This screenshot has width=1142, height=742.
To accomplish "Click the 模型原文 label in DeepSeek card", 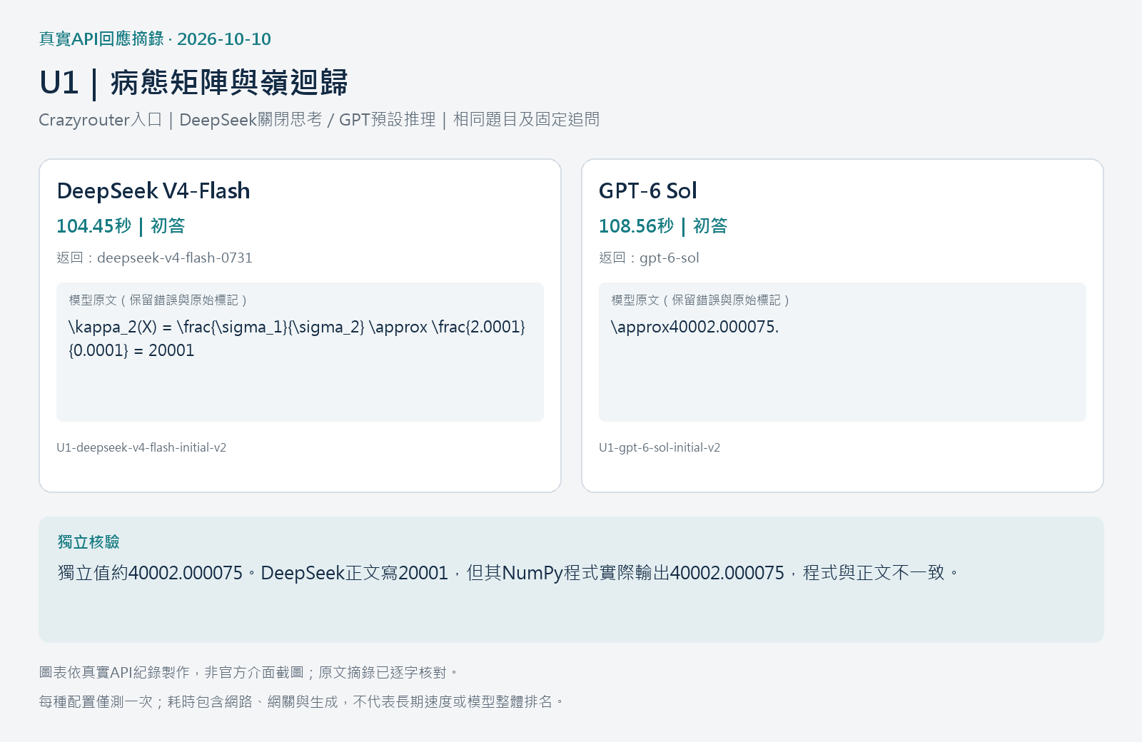I will 158,300.
